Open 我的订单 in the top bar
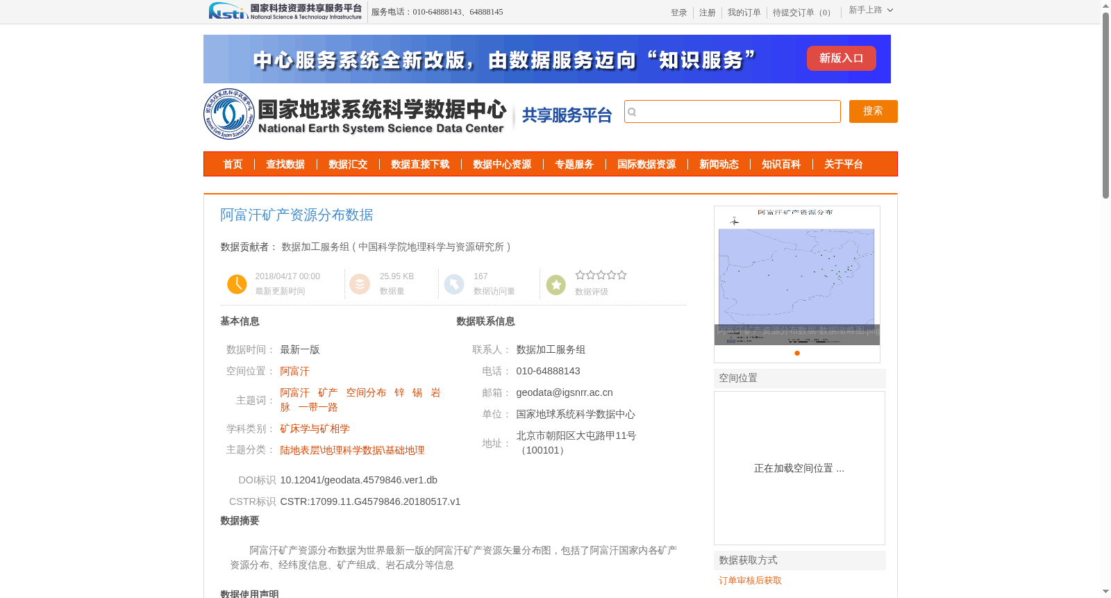The image size is (1111, 598). point(744,13)
